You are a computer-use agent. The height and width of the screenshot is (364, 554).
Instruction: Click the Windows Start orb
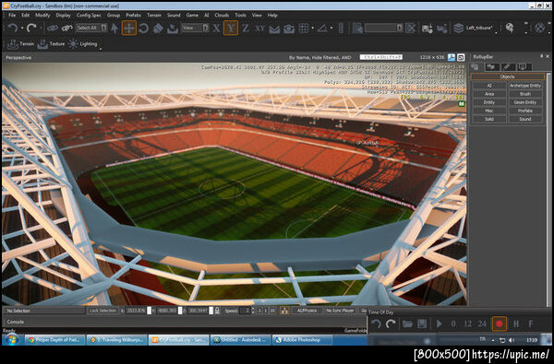[x=11, y=340]
